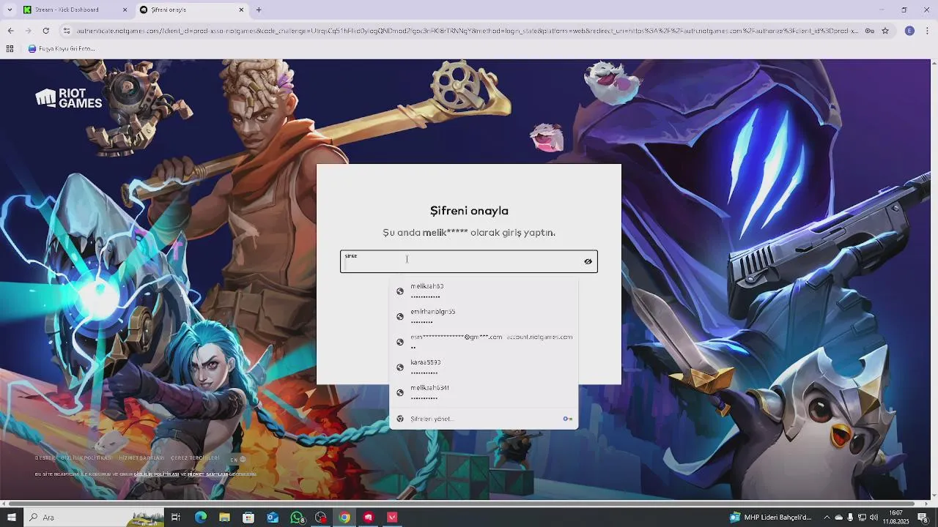Screen dimensions: 938x527
Task: Click globe icon beside emirhanblgn55 entry
Action: (400, 317)
